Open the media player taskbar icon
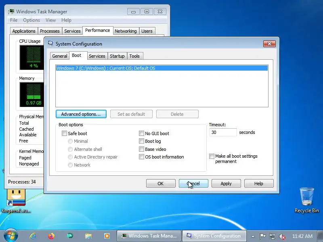 (x=107, y=236)
